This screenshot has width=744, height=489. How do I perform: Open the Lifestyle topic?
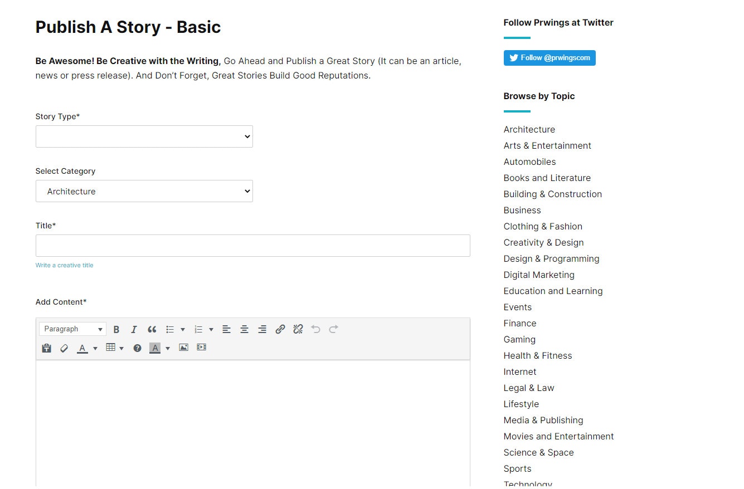coord(522,404)
